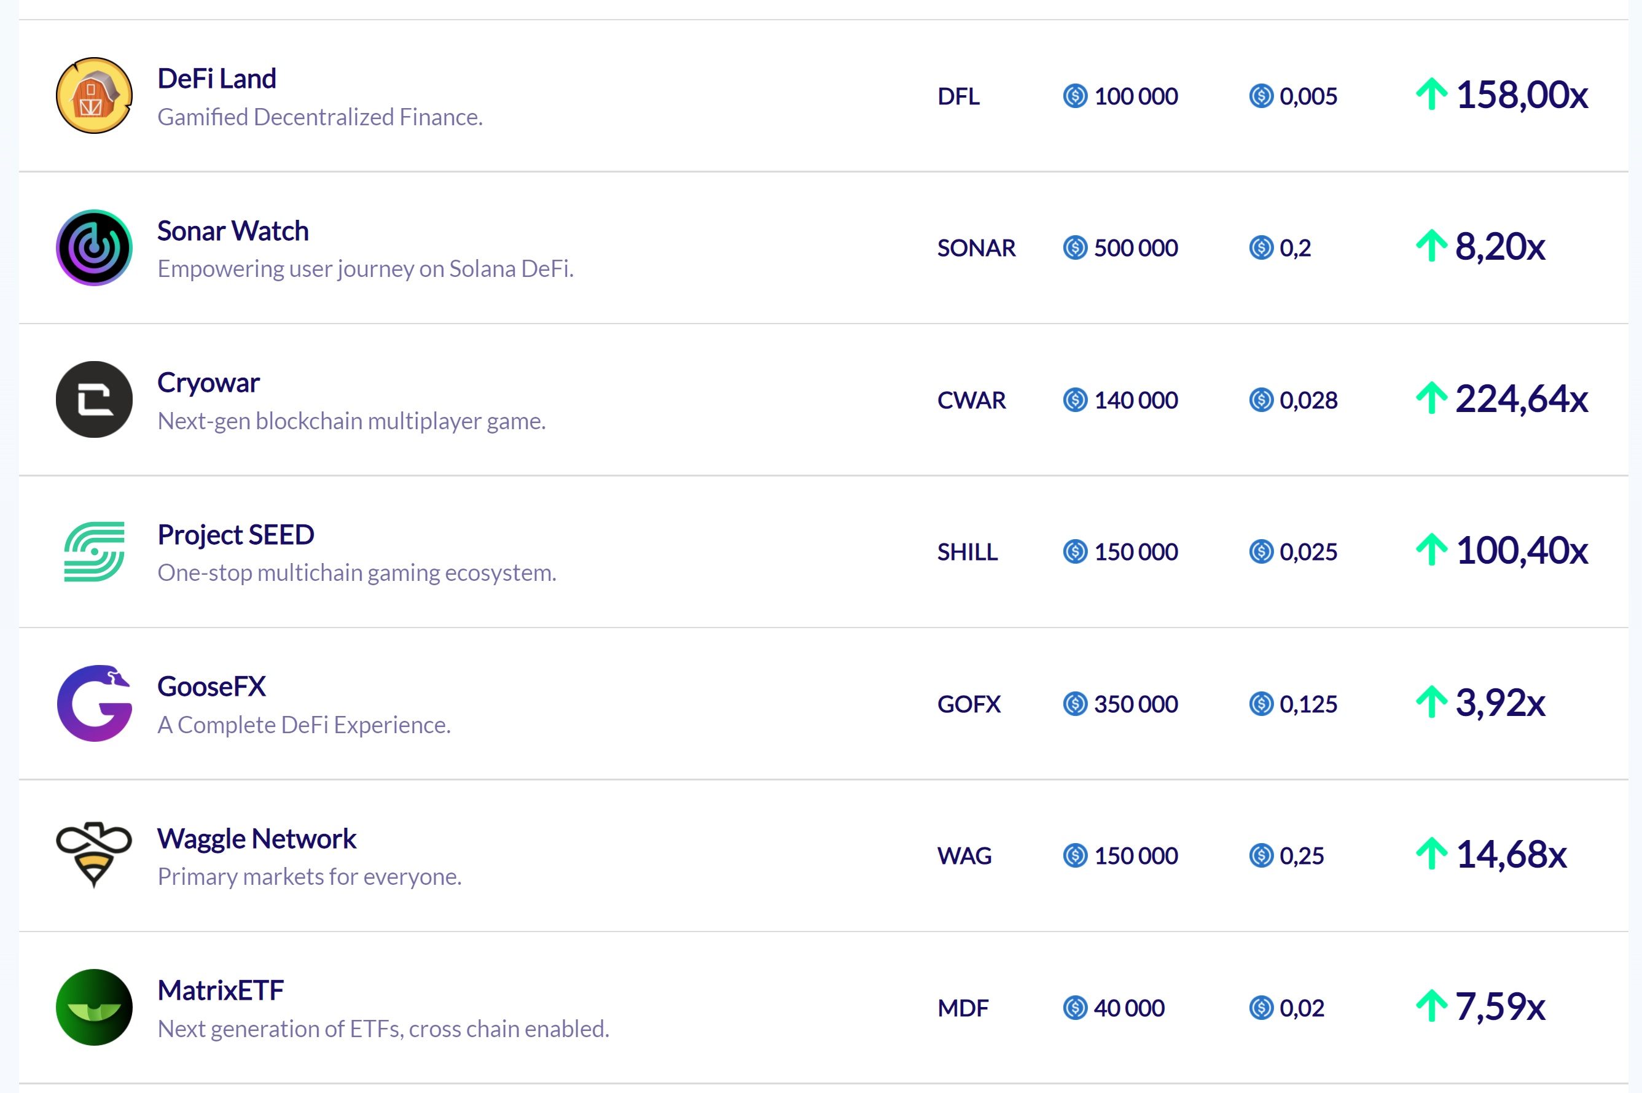Click the DeFi Land barn logo
This screenshot has width=1642, height=1093.
[94, 96]
